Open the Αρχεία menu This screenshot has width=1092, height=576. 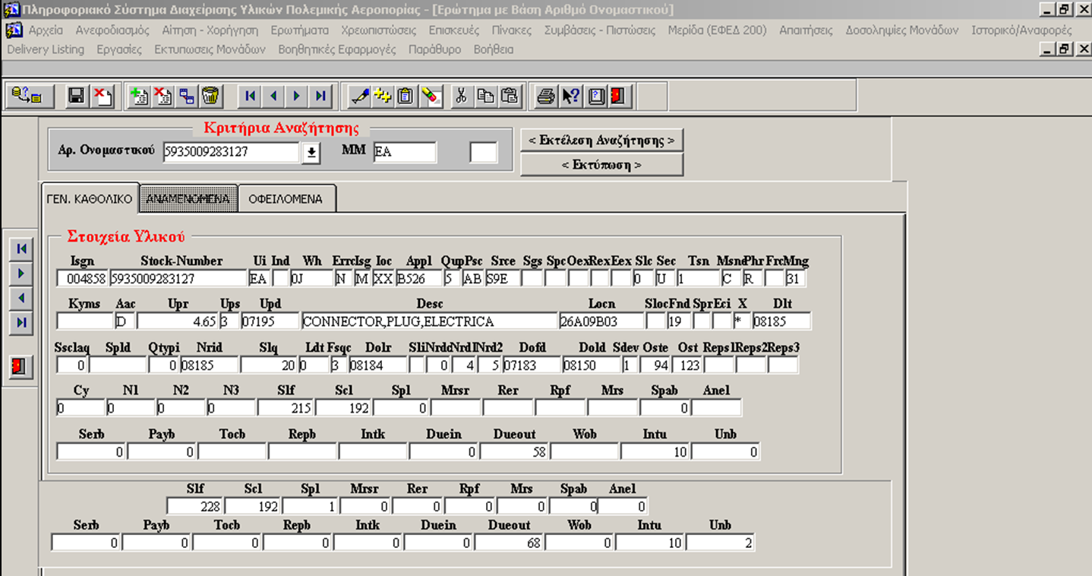click(x=46, y=30)
